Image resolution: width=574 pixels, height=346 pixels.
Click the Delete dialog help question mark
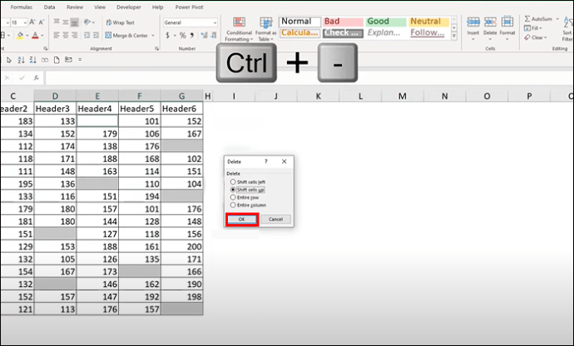pyautogui.click(x=266, y=161)
